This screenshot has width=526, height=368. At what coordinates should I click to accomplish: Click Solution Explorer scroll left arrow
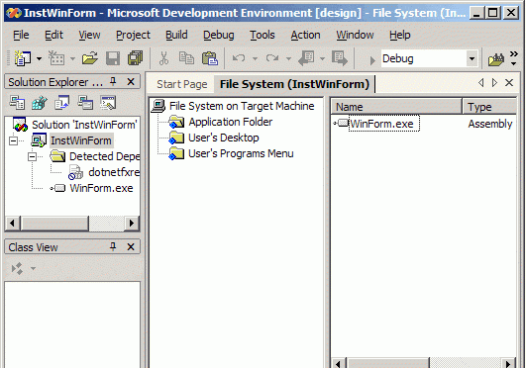click(13, 223)
